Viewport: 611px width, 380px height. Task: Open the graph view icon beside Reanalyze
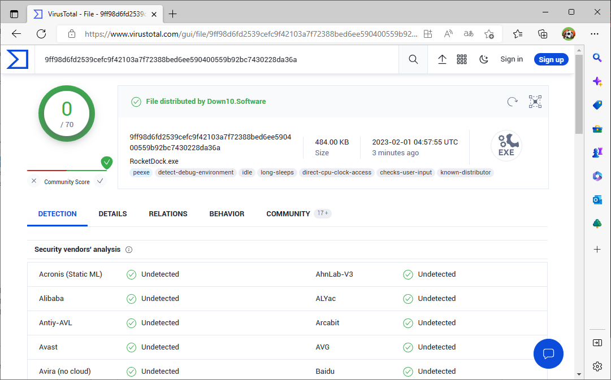coord(535,102)
